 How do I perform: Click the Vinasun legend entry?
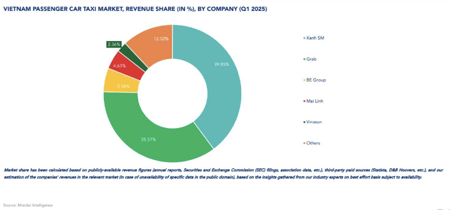[312, 122]
